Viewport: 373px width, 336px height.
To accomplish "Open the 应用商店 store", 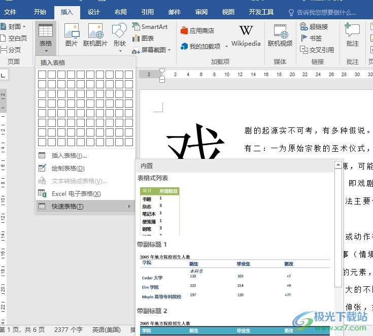I will [x=197, y=30].
